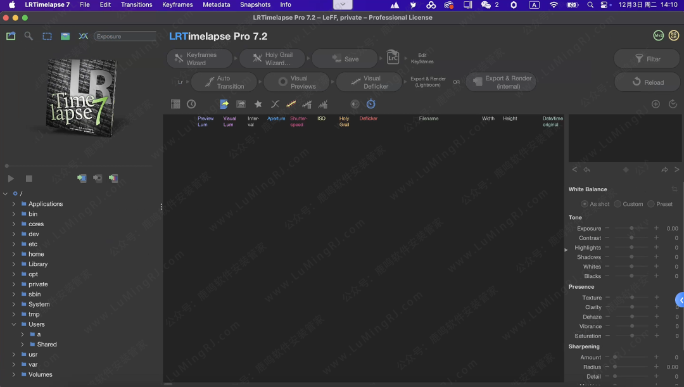Select the As shot white balance option
Image resolution: width=684 pixels, height=387 pixels.
pyautogui.click(x=585, y=204)
